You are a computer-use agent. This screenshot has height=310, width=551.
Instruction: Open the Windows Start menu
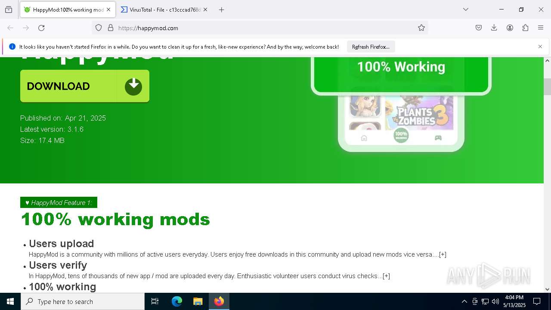[x=10, y=301]
